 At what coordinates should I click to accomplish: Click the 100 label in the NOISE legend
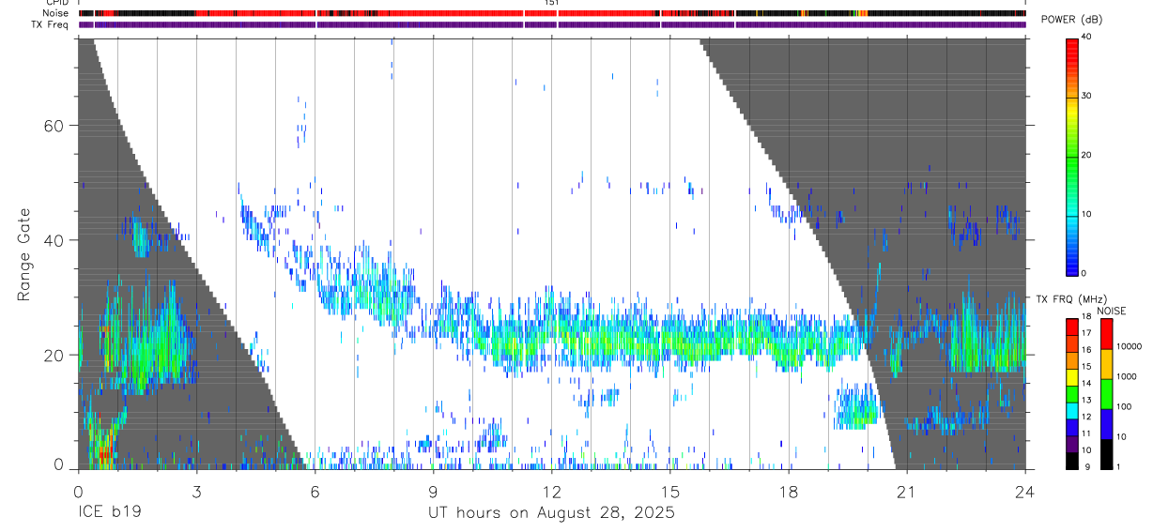coord(1123,406)
